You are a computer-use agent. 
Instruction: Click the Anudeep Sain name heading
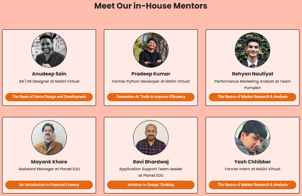(x=49, y=74)
